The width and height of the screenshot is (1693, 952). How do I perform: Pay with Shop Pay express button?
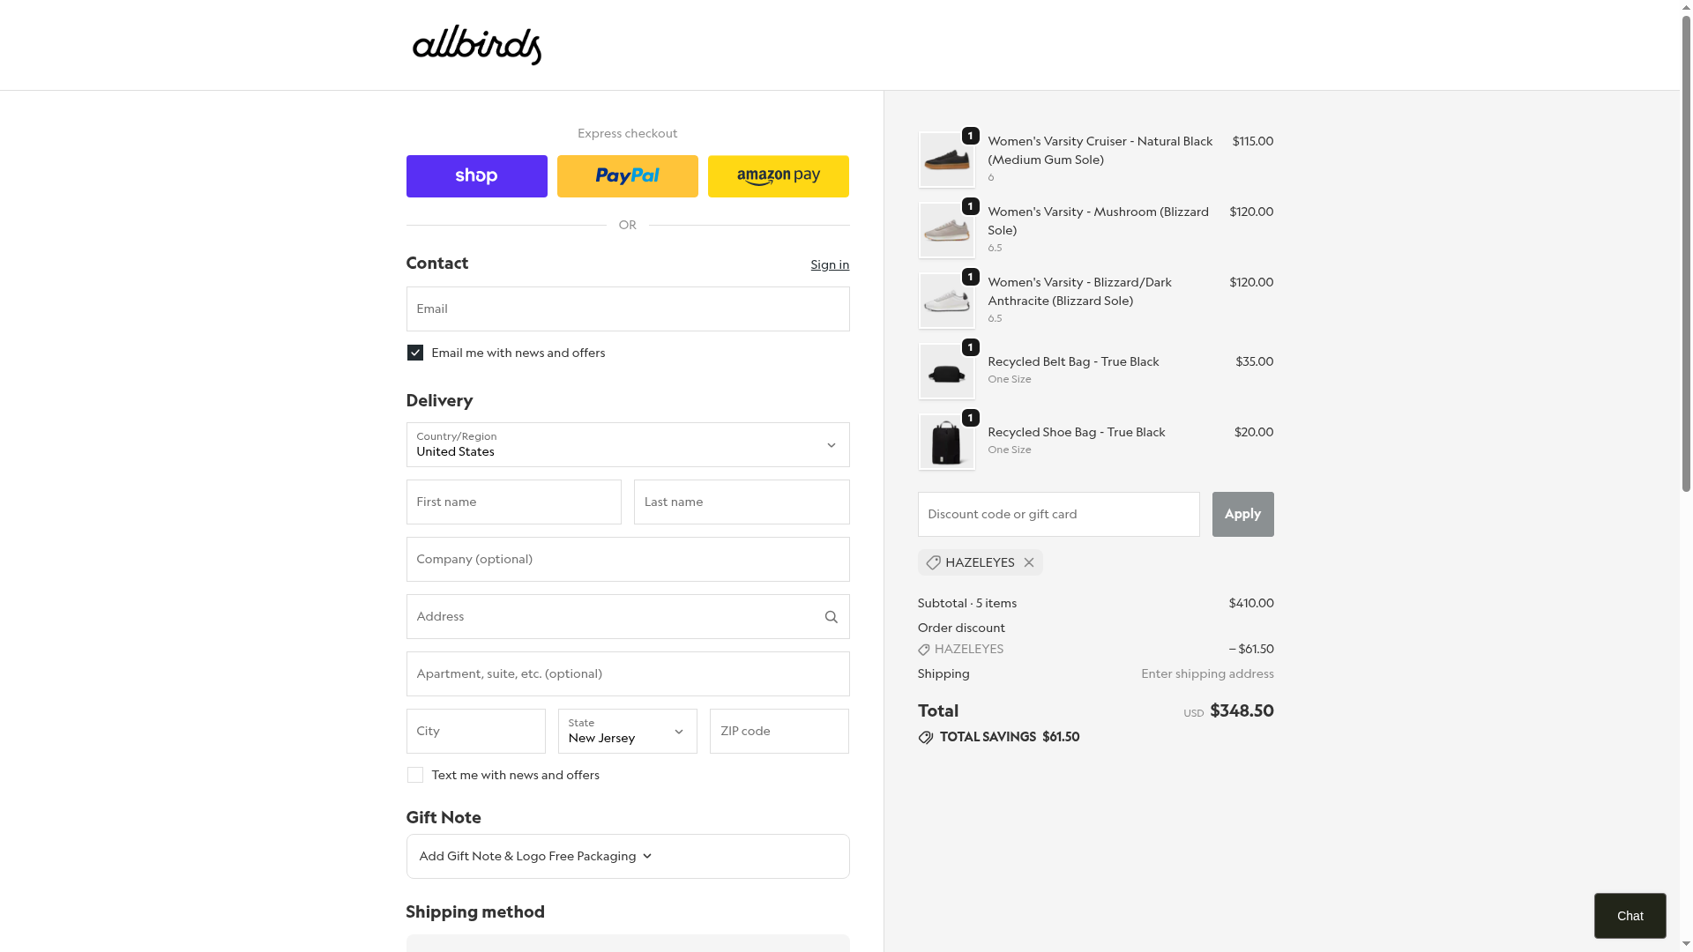[476, 176]
